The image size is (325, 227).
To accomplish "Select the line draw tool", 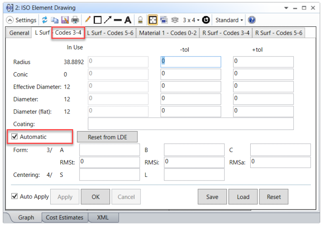I will click(118, 20).
